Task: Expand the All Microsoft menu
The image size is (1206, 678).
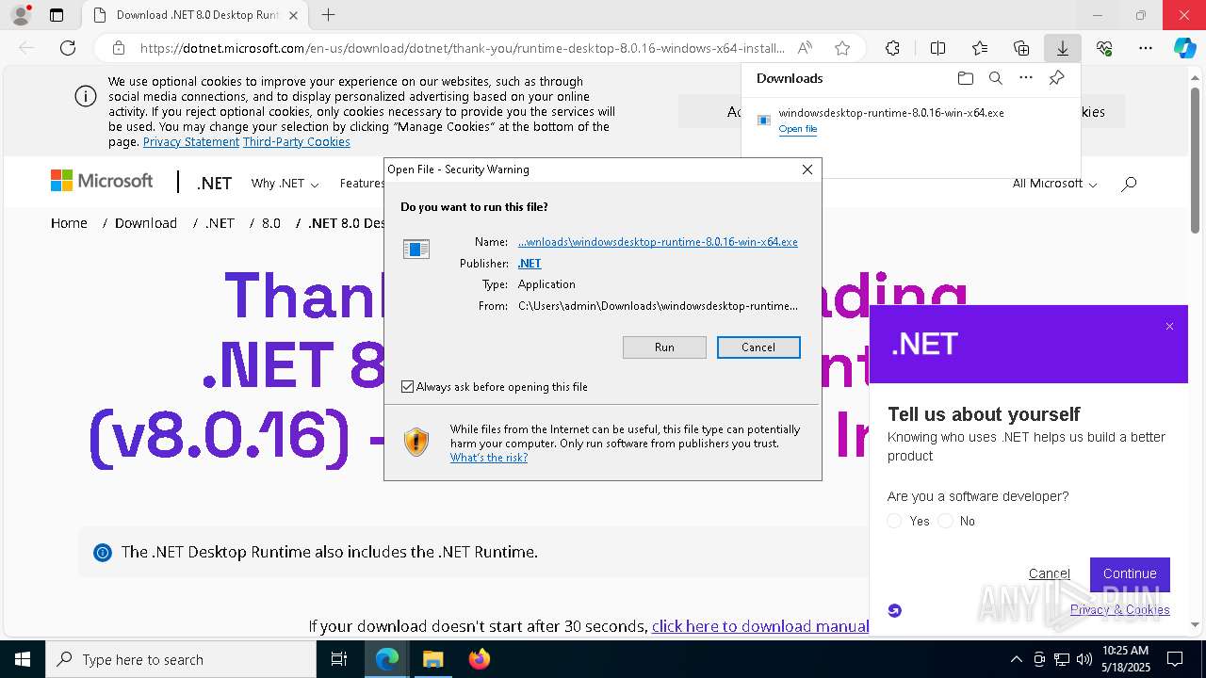Action: tap(1054, 184)
